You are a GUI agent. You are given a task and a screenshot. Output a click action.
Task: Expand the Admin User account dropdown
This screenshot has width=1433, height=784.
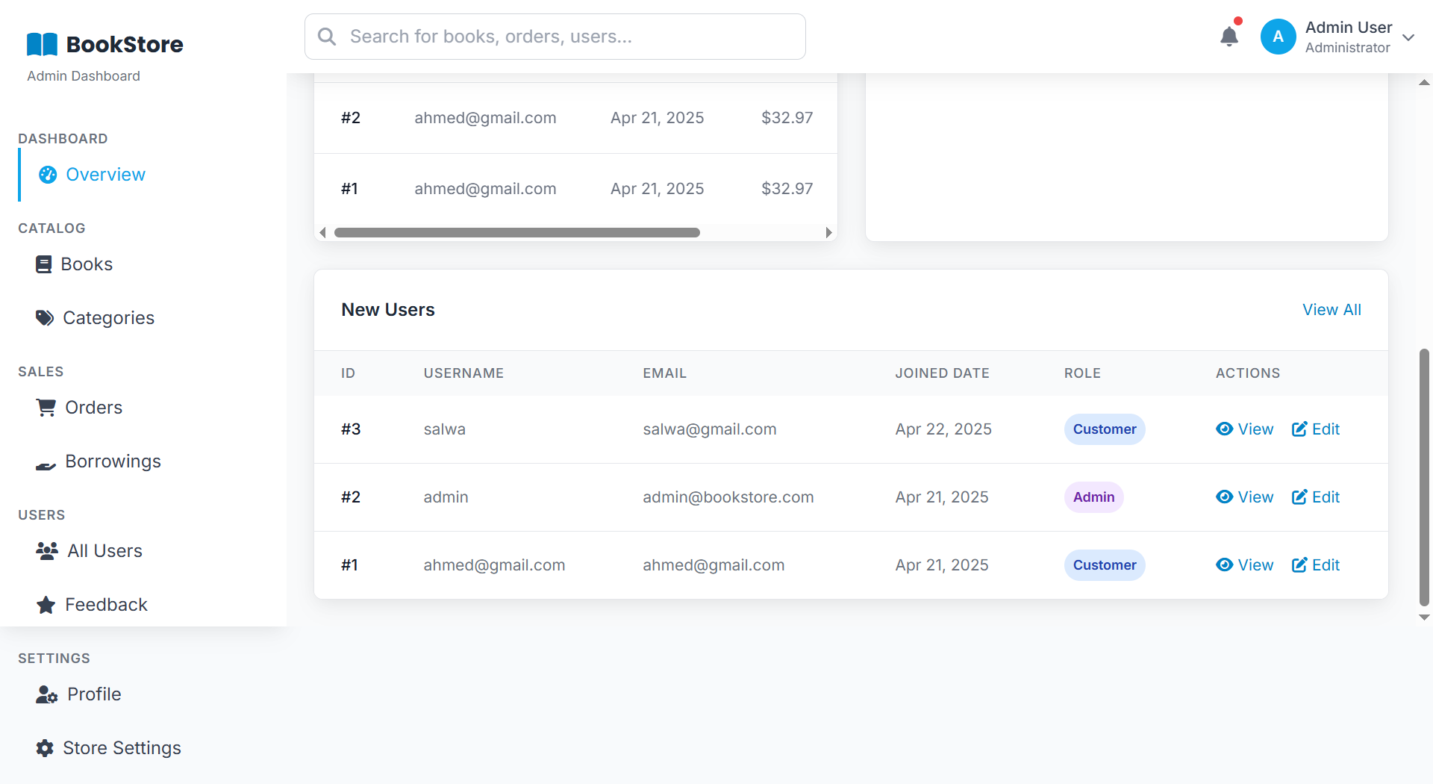click(x=1409, y=36)
